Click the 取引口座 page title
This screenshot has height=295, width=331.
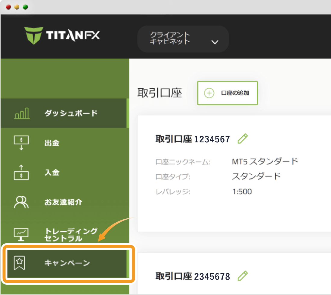(159, 93)
